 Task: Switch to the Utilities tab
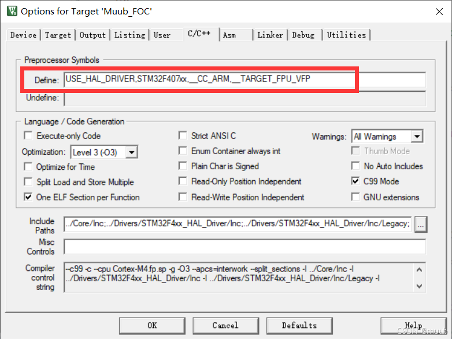[x=346, y=35]
